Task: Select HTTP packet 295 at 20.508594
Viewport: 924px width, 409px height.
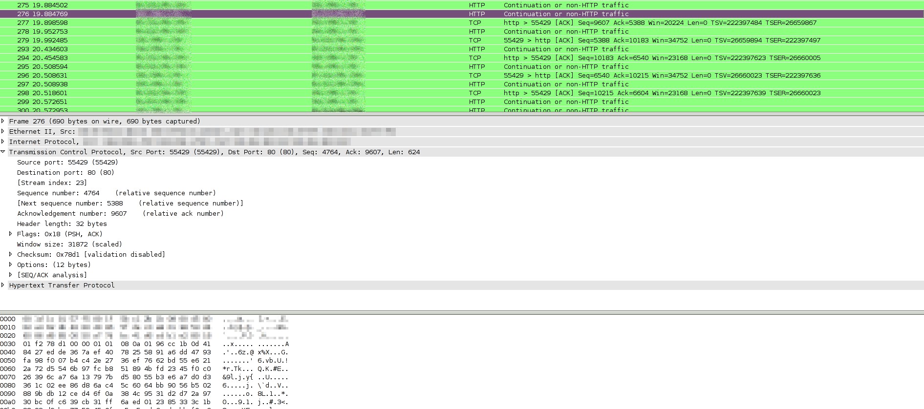Action: 462,66
